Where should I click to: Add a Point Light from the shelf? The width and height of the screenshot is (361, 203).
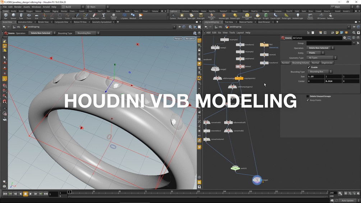182,16
